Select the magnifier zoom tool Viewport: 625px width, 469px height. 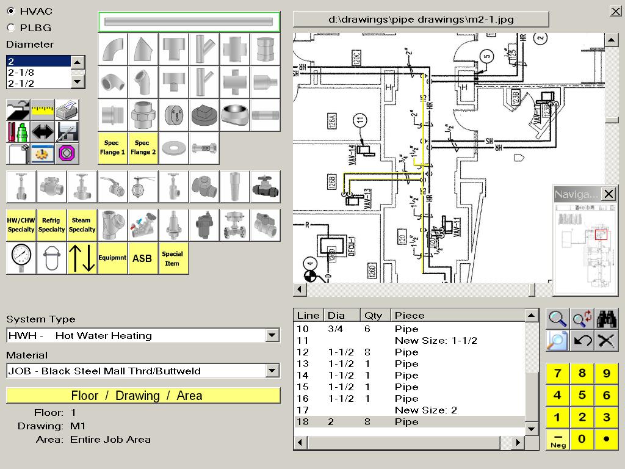(x=558, y=317)
